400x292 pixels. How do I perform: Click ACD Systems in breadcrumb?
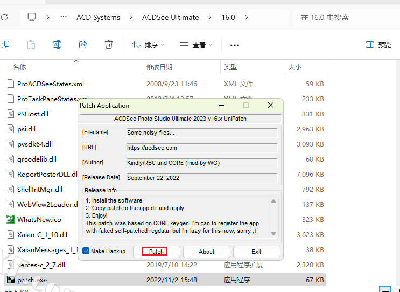tap(98, 17)
